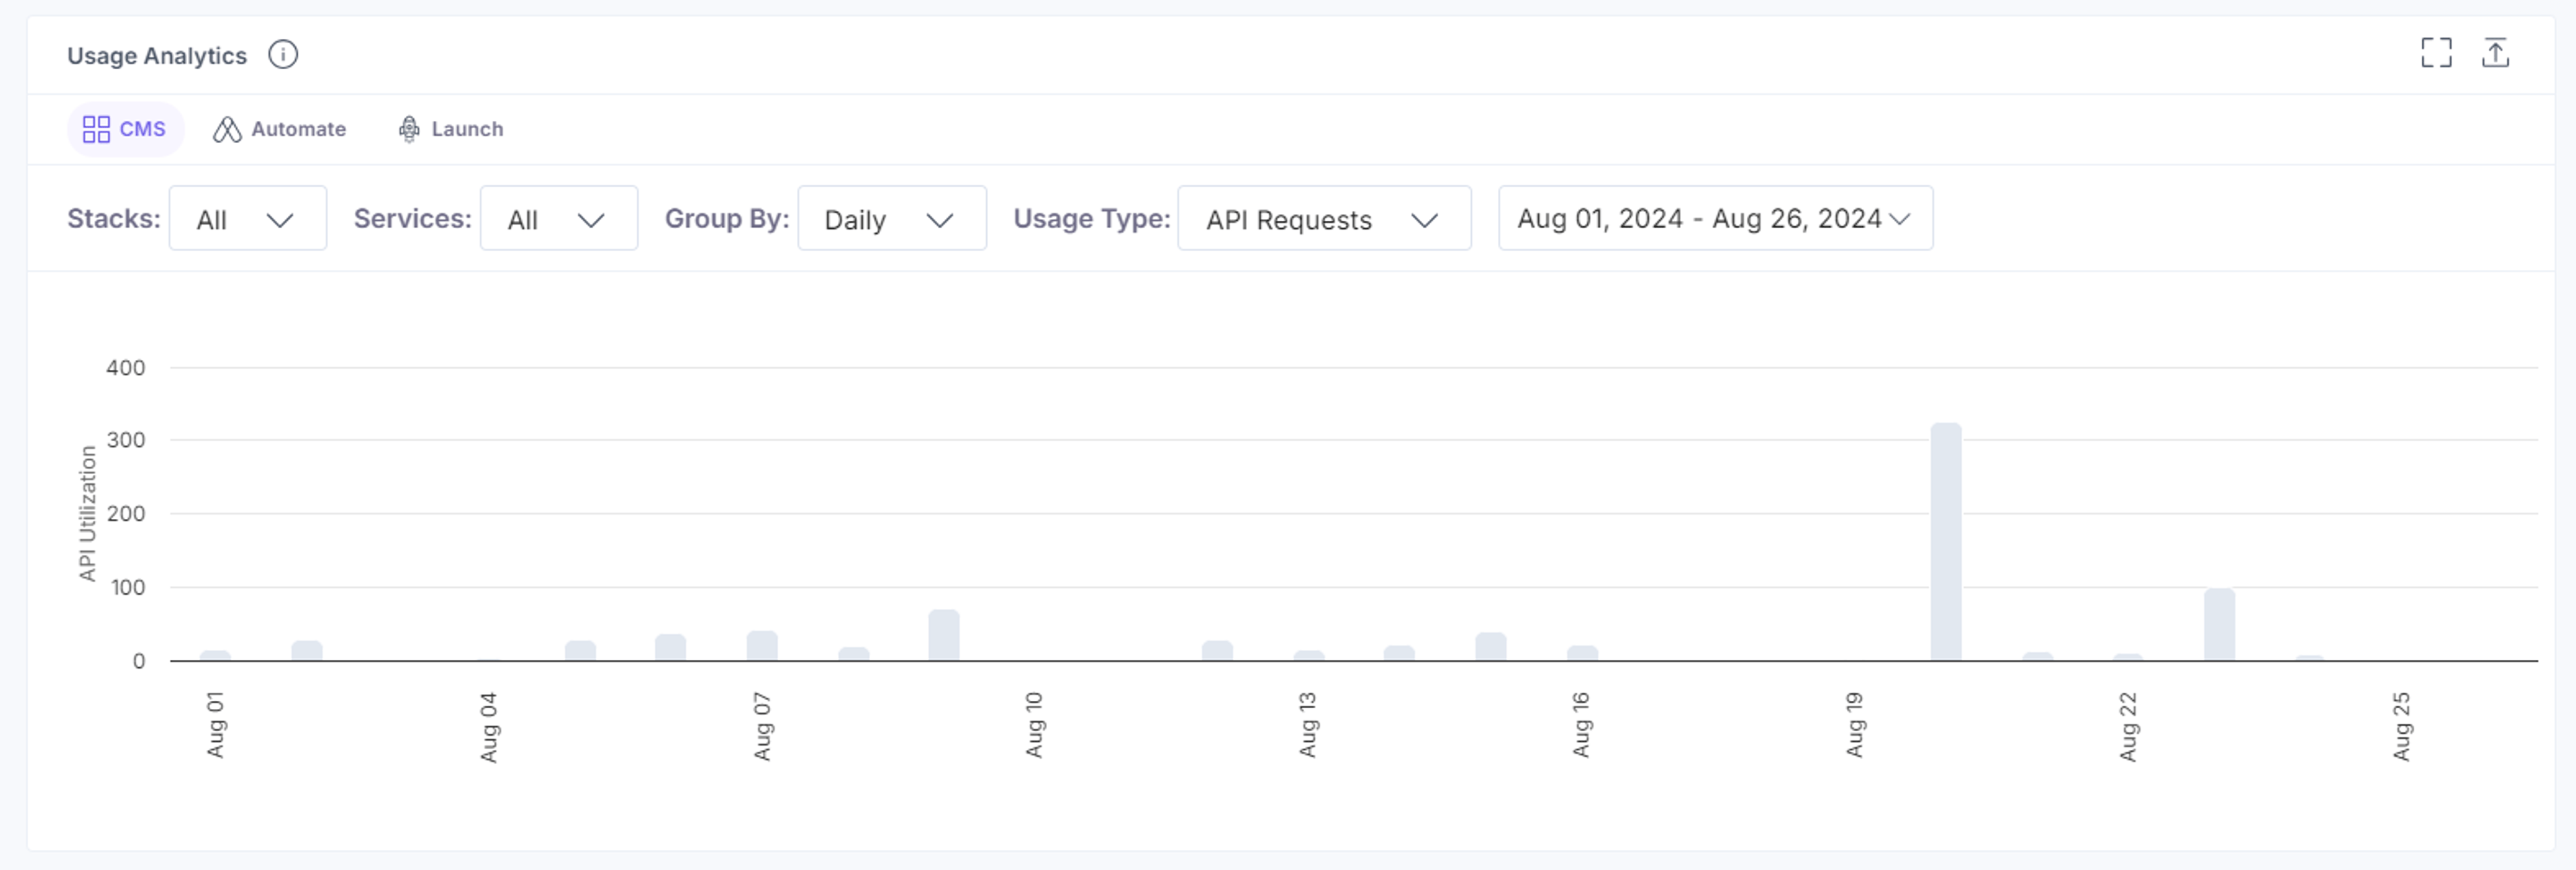
Task: Click the Aug 12 bar in the chart
Action: click(x=1217, y=650)
